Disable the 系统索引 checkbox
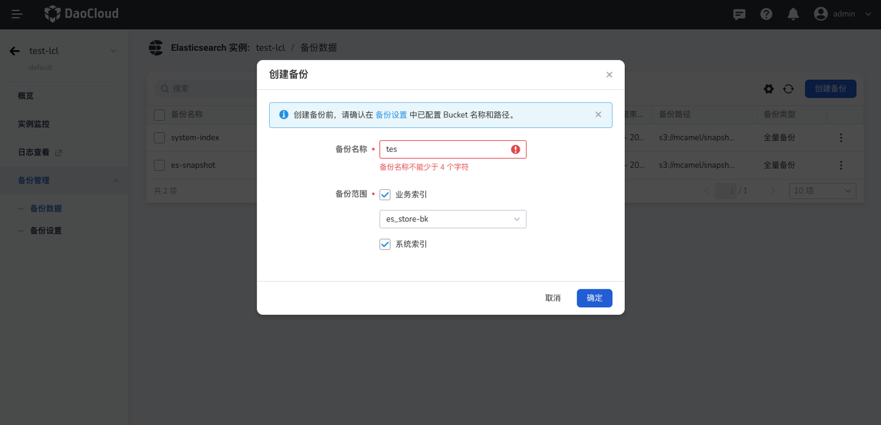 coord(385,243)
